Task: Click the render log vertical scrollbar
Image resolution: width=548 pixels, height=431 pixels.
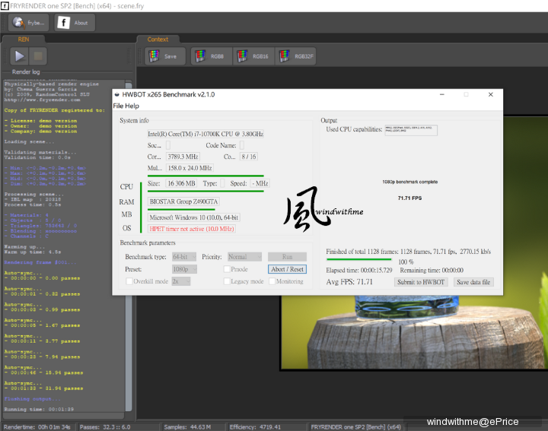Action: tap(129, 246)
